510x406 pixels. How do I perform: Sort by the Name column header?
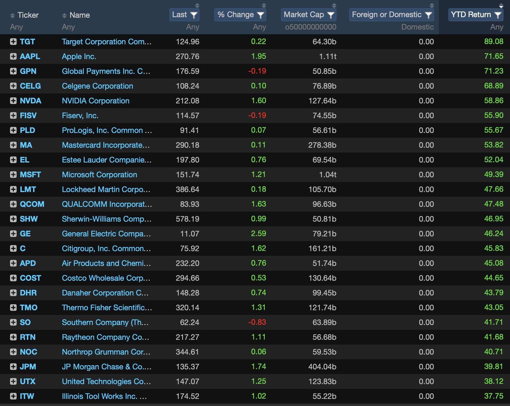[76, 15]
